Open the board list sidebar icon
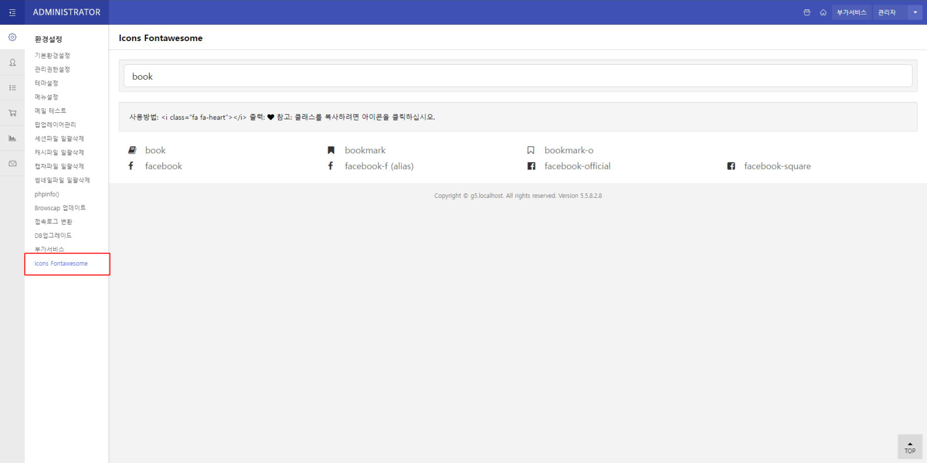This screenshot has height=463, width=927. coord(12,88)
